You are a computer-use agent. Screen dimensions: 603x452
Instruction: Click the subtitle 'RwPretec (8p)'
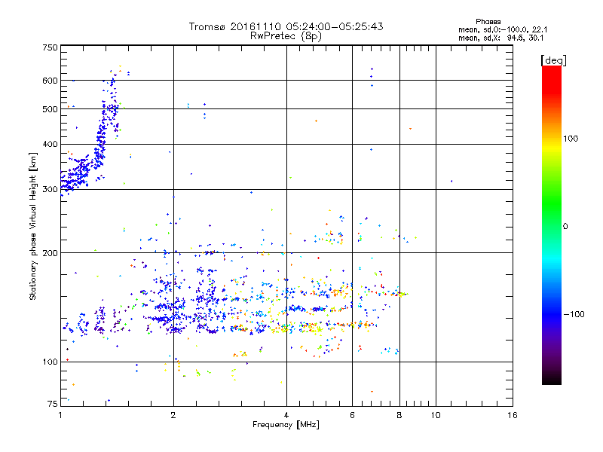pos(286,36)
